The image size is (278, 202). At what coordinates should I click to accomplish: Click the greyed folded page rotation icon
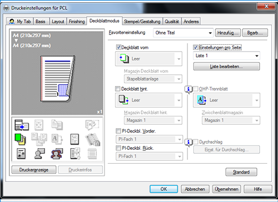pyautogui.click(x=92, y=125)
